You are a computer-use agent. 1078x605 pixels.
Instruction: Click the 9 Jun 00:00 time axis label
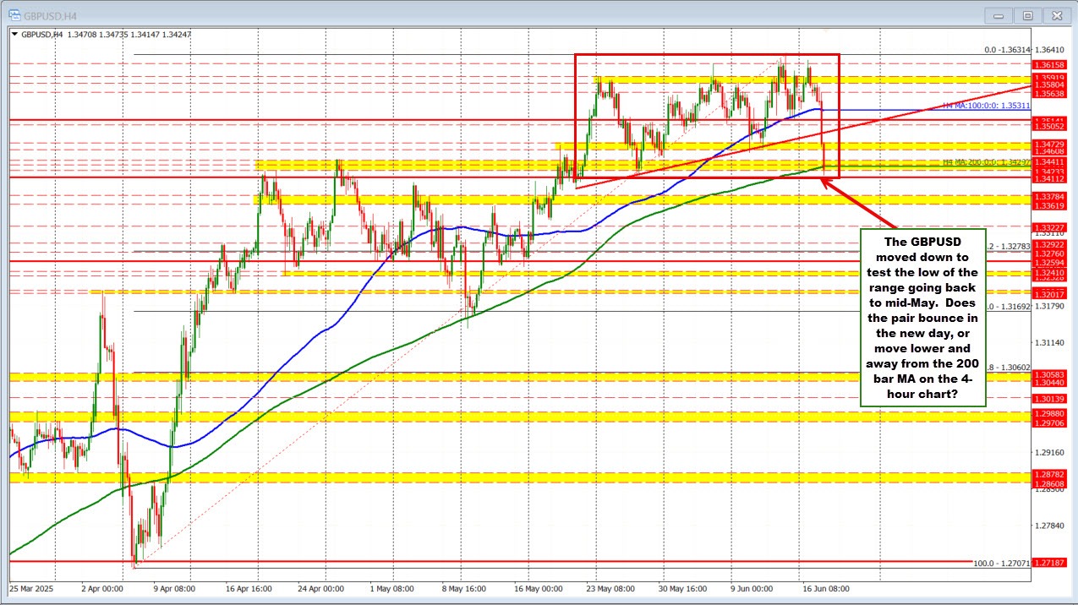753,588
